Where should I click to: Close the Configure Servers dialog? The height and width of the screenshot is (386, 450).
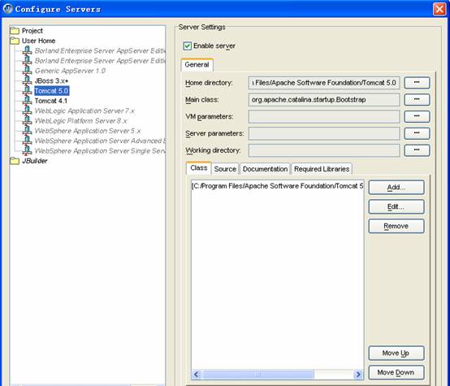(x=439, y=9)
